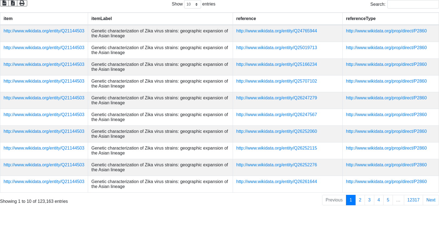
Task: Select current page 1 in pagination
Action: (351, 200)
